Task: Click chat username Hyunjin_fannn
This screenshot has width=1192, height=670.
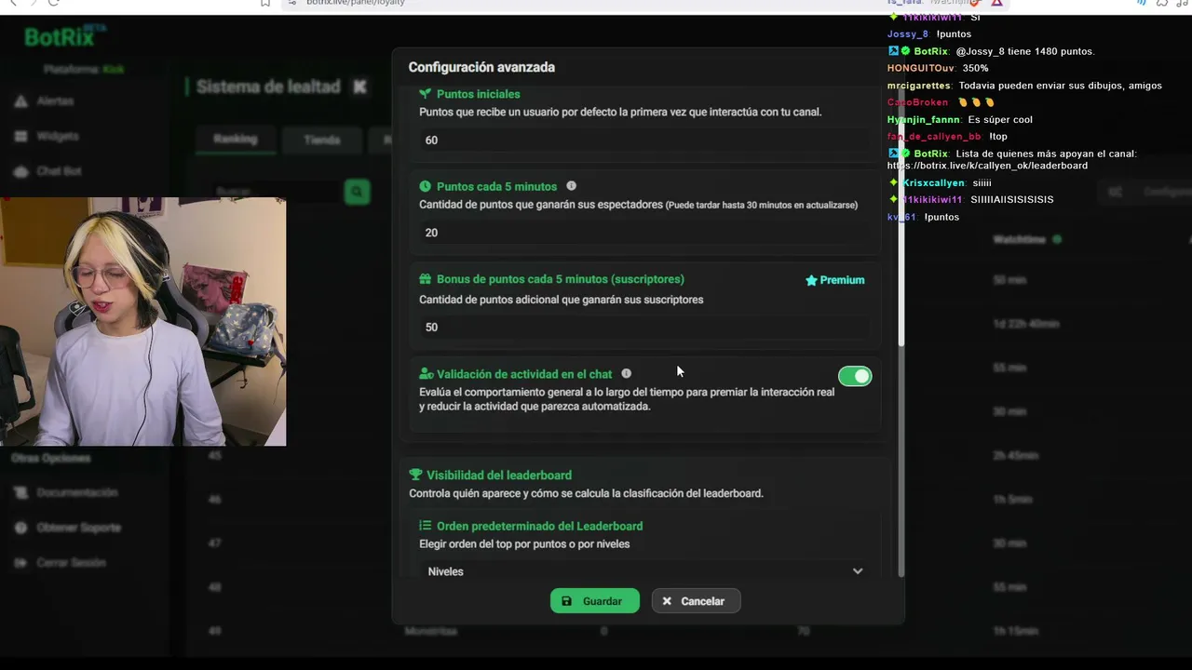Action: 925,119
